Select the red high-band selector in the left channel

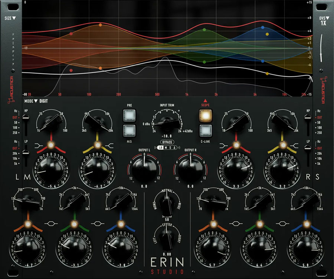click(x=51, y=145)
